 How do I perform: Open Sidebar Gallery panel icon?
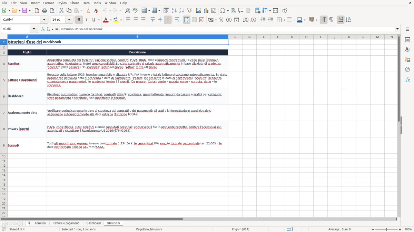pyautogui.click(x=407, y=60)
